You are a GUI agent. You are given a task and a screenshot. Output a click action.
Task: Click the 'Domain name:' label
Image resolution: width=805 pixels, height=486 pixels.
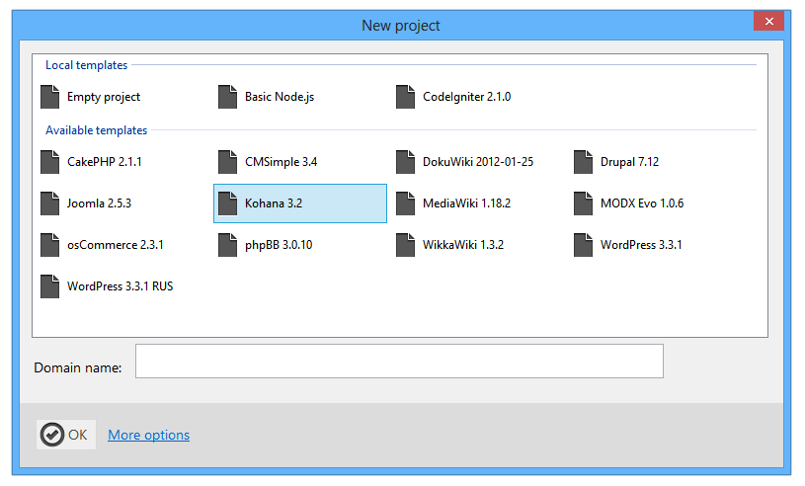pos(77,368)
